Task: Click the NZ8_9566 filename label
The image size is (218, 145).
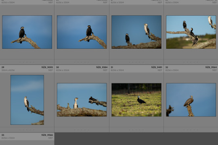Action: [47, 135]
